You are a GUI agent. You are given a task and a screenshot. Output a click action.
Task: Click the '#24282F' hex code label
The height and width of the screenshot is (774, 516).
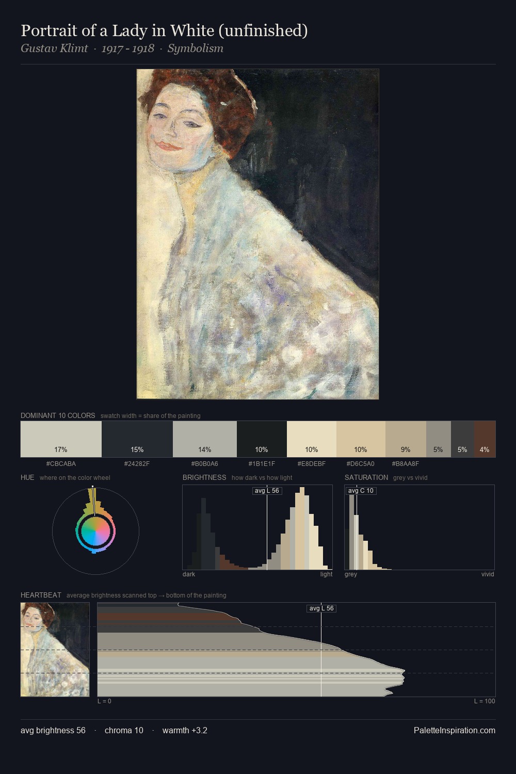click(x=137, y=464)
